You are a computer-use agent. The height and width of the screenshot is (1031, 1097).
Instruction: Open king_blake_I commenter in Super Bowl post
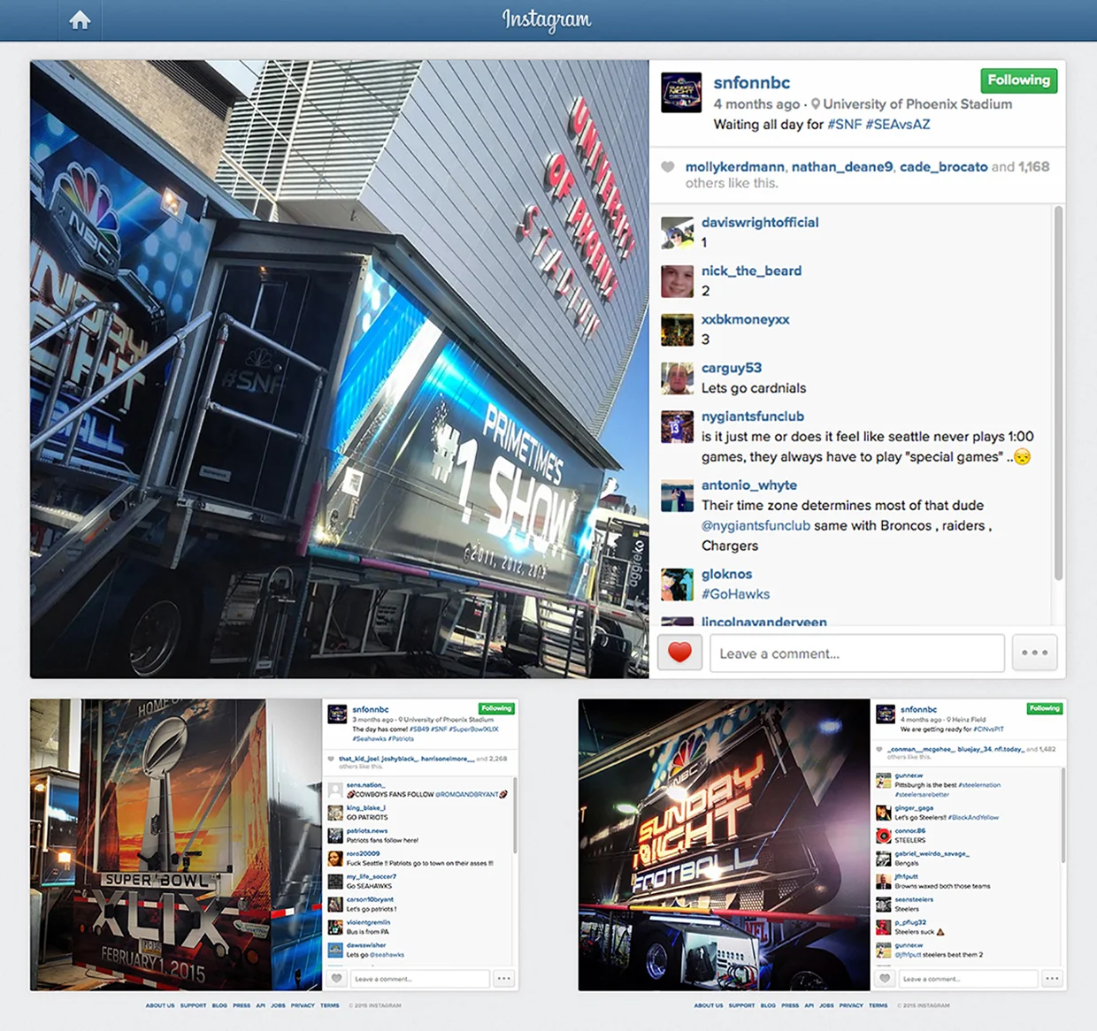point(365,808)
